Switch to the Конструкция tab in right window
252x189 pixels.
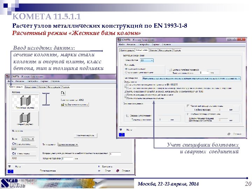165,50
